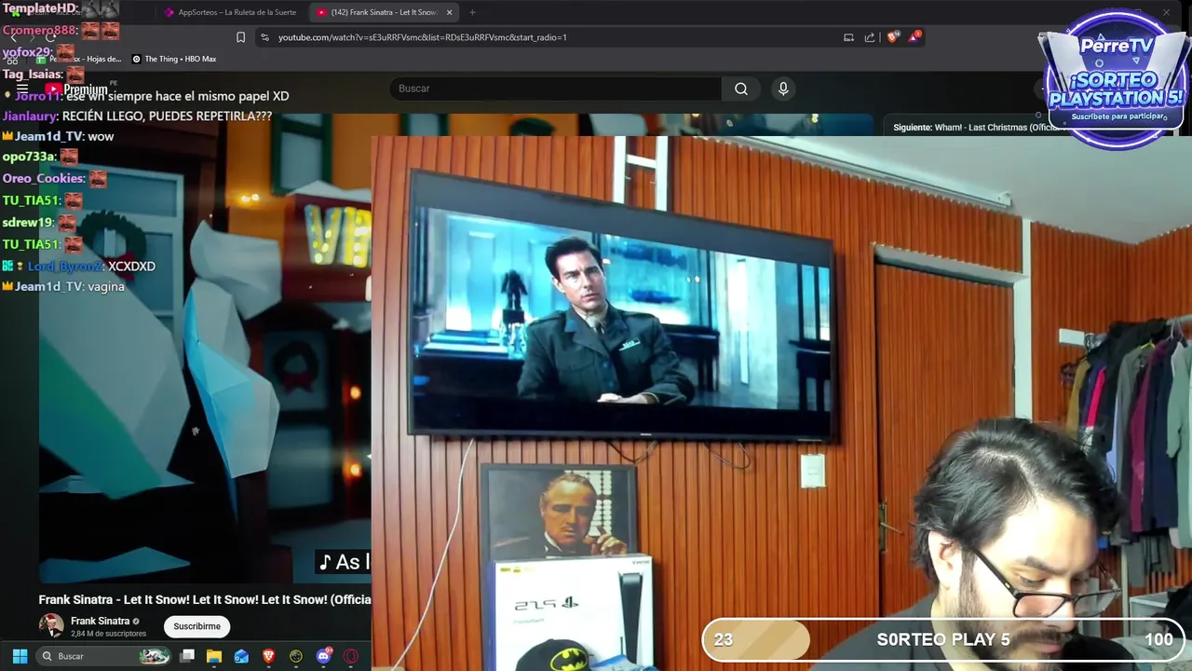Open the Hojas de cálculo bookmark
1192x671 pixels.
79,59
